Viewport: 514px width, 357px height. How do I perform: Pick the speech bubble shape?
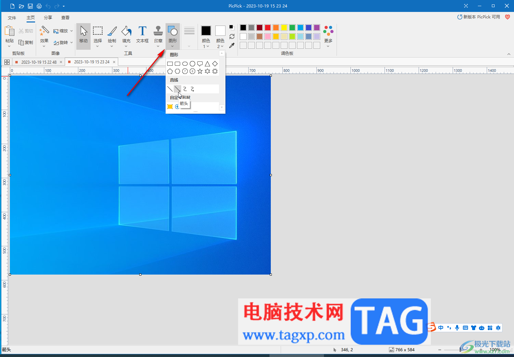click(200, 64)
